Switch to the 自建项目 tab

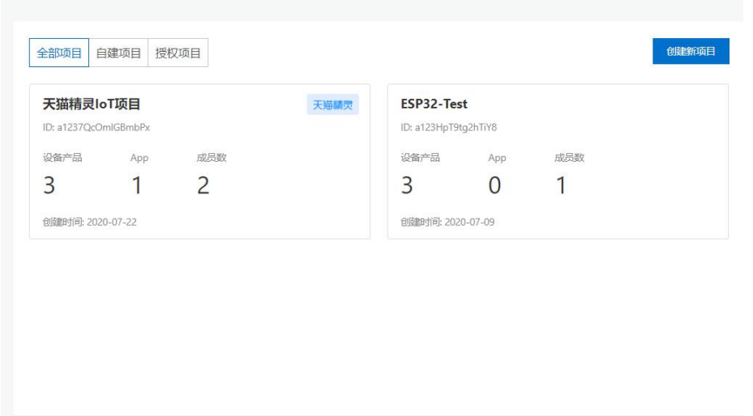[x=118, y=53]
